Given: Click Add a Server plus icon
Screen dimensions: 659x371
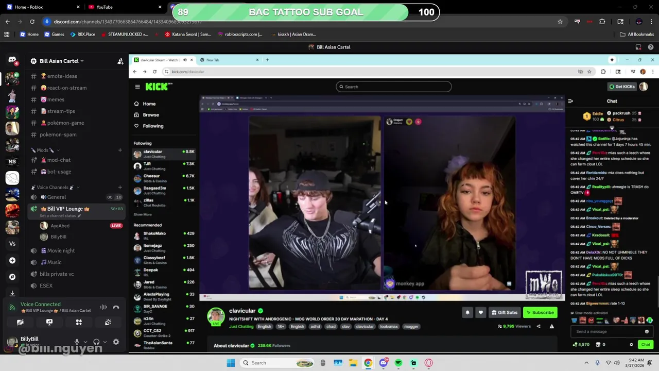Looking at the screenshot, I should pos(12,260).
